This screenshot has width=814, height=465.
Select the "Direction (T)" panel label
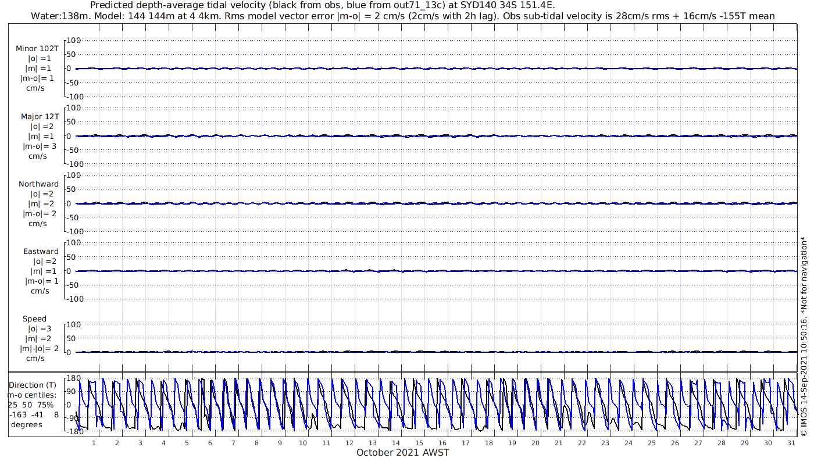click(x=34, y=385)
